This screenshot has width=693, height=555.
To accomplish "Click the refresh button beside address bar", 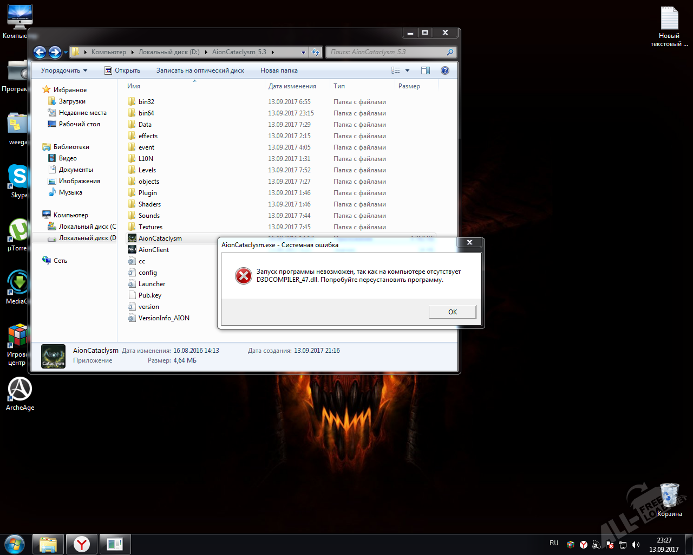I will (316, 52).
